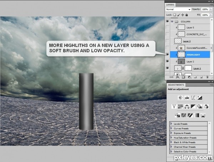Add a Levels adjustment
The height and width of the screenshot is (162, 214).
(187, 98)
